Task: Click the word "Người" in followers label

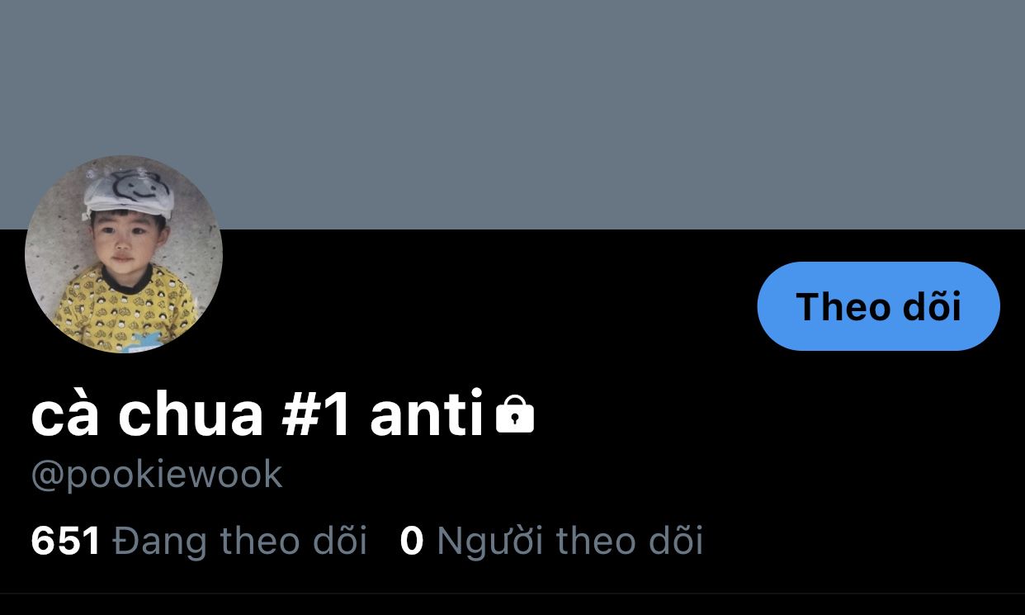Action: coord(491,542)
